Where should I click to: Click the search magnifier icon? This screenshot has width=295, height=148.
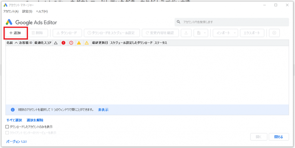point(179,22)
